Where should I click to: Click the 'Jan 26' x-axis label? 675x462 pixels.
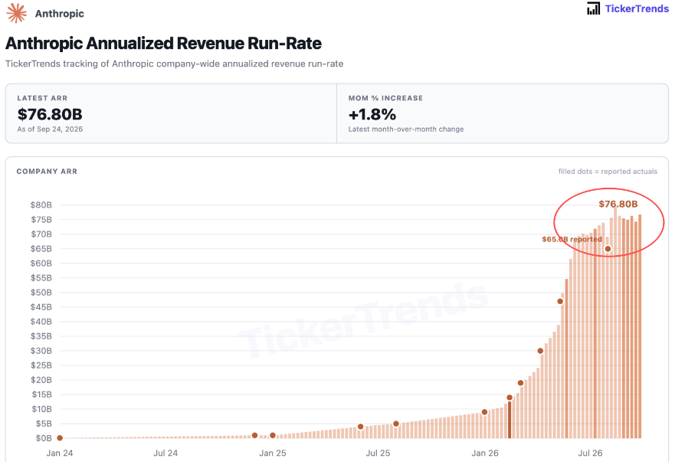pos(485,453)
